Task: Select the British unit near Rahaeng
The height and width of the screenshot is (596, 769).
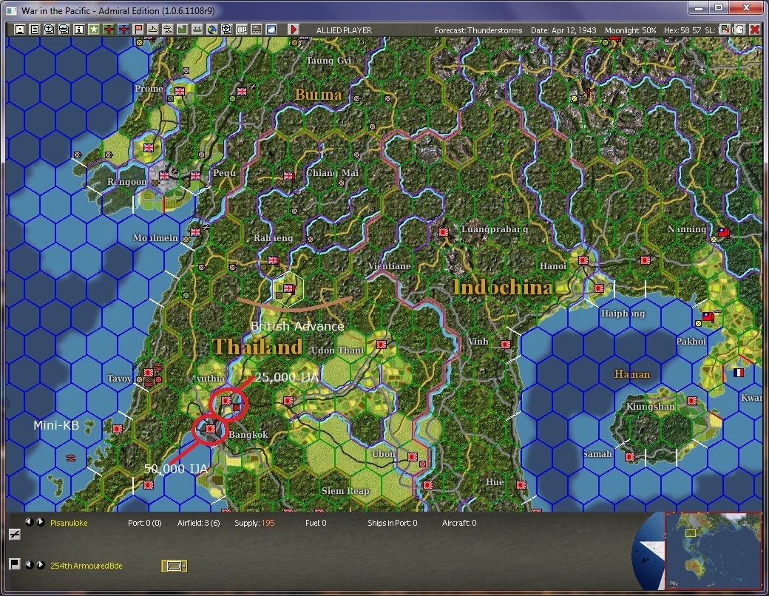Action: click(273, 260)
